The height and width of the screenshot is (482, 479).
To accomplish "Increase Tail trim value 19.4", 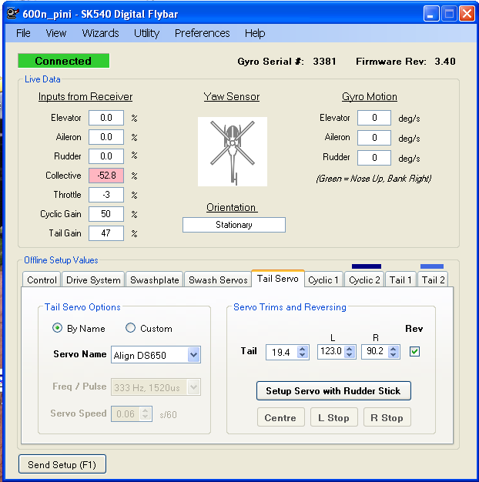I will 302,349.
